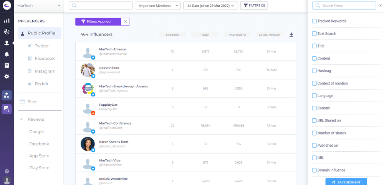Viewport: 384px width, 185px height.
Task: Check the Content filter
Action: 314,58
